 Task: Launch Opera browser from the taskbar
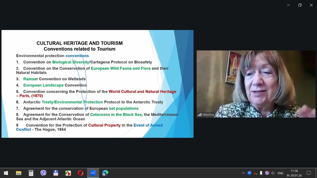pos(80,173)
